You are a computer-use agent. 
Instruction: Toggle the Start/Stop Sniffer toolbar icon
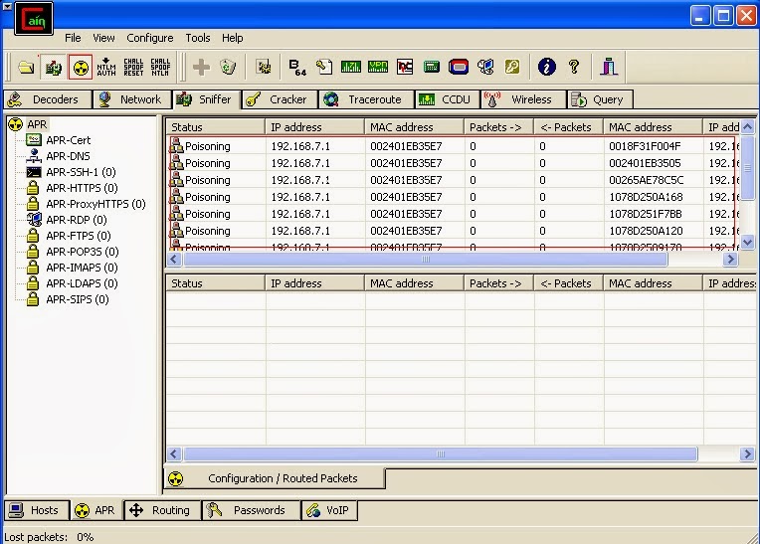pyautogui.click(x=54, y=67)
